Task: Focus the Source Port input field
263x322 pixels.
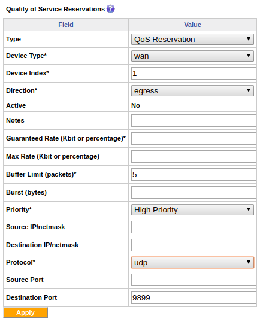Action: click(194, 280)
